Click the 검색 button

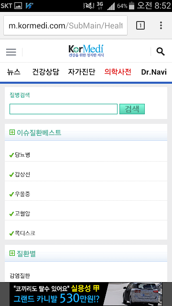[132, 109]
